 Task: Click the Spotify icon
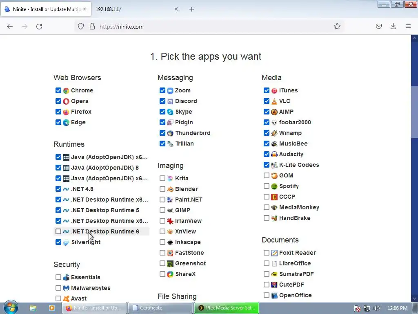(274, 186)
